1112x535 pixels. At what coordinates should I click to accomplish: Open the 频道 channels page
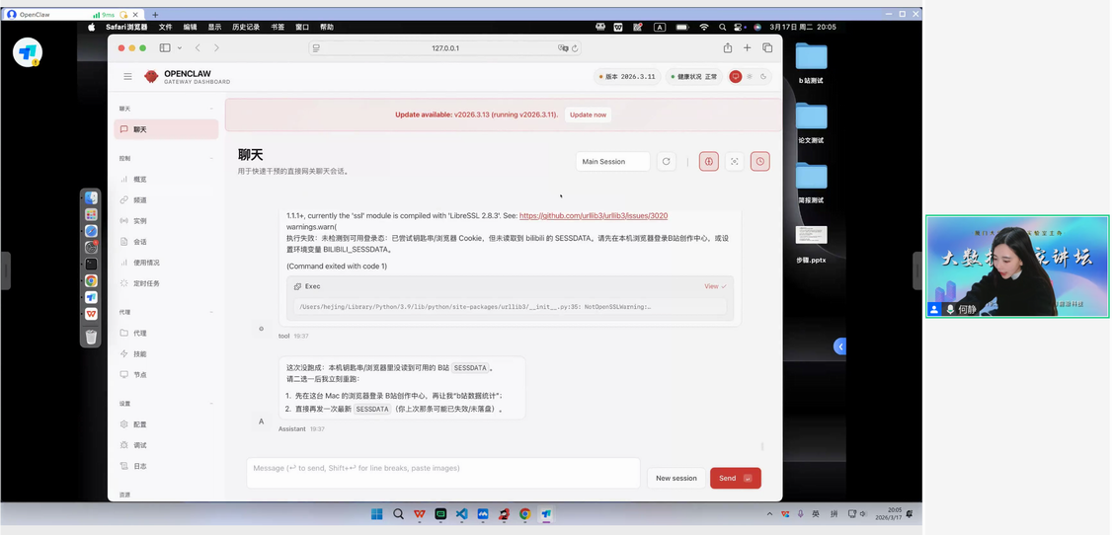(139, 200)
